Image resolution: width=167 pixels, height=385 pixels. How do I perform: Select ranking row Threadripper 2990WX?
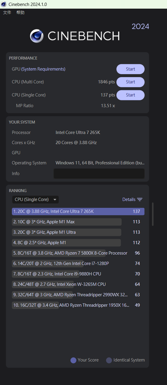click(78, 295)
